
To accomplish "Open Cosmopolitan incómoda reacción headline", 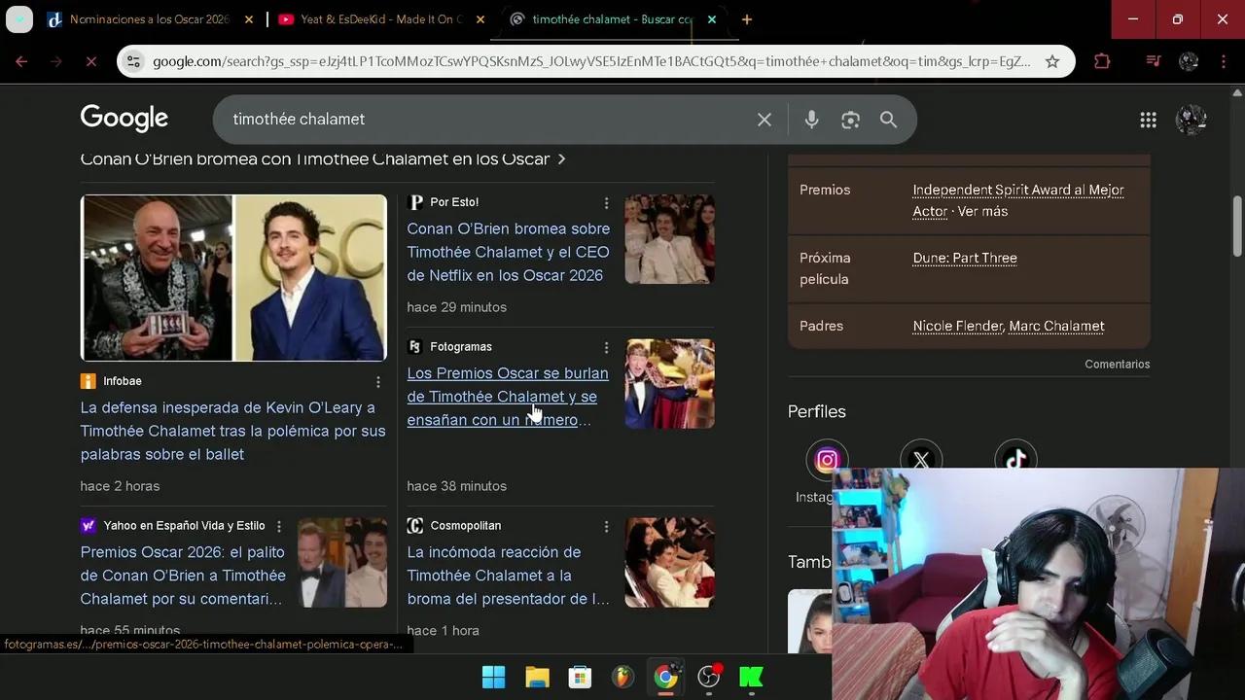I will point(508,576).
